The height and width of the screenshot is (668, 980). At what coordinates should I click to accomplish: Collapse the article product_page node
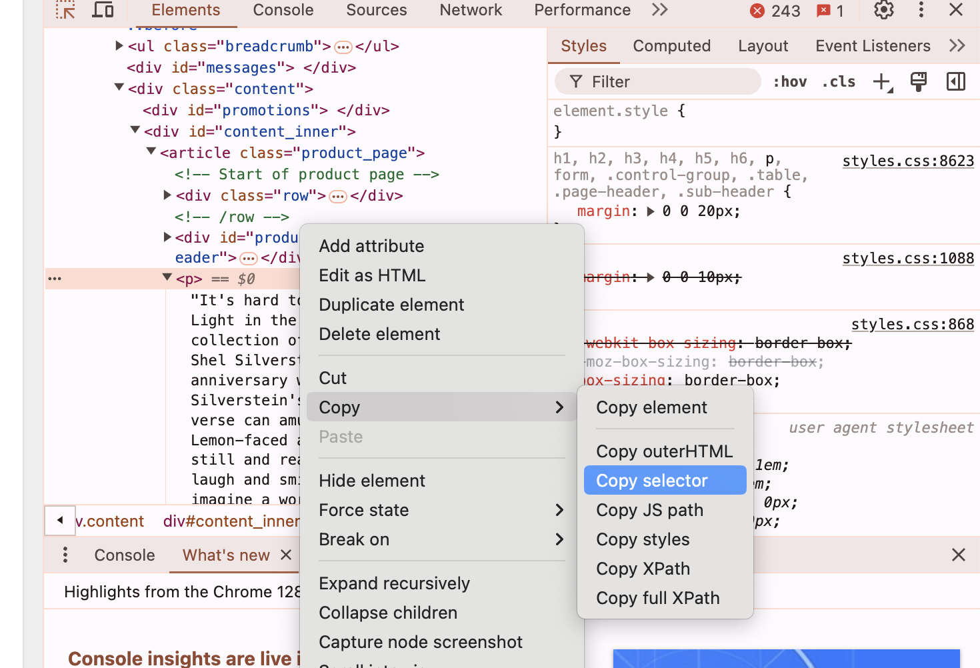[x=151, y=153]
